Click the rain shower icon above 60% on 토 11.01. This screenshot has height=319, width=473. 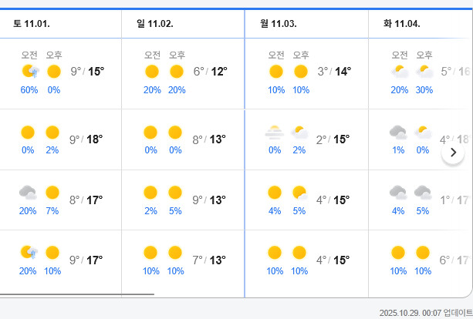30,72
